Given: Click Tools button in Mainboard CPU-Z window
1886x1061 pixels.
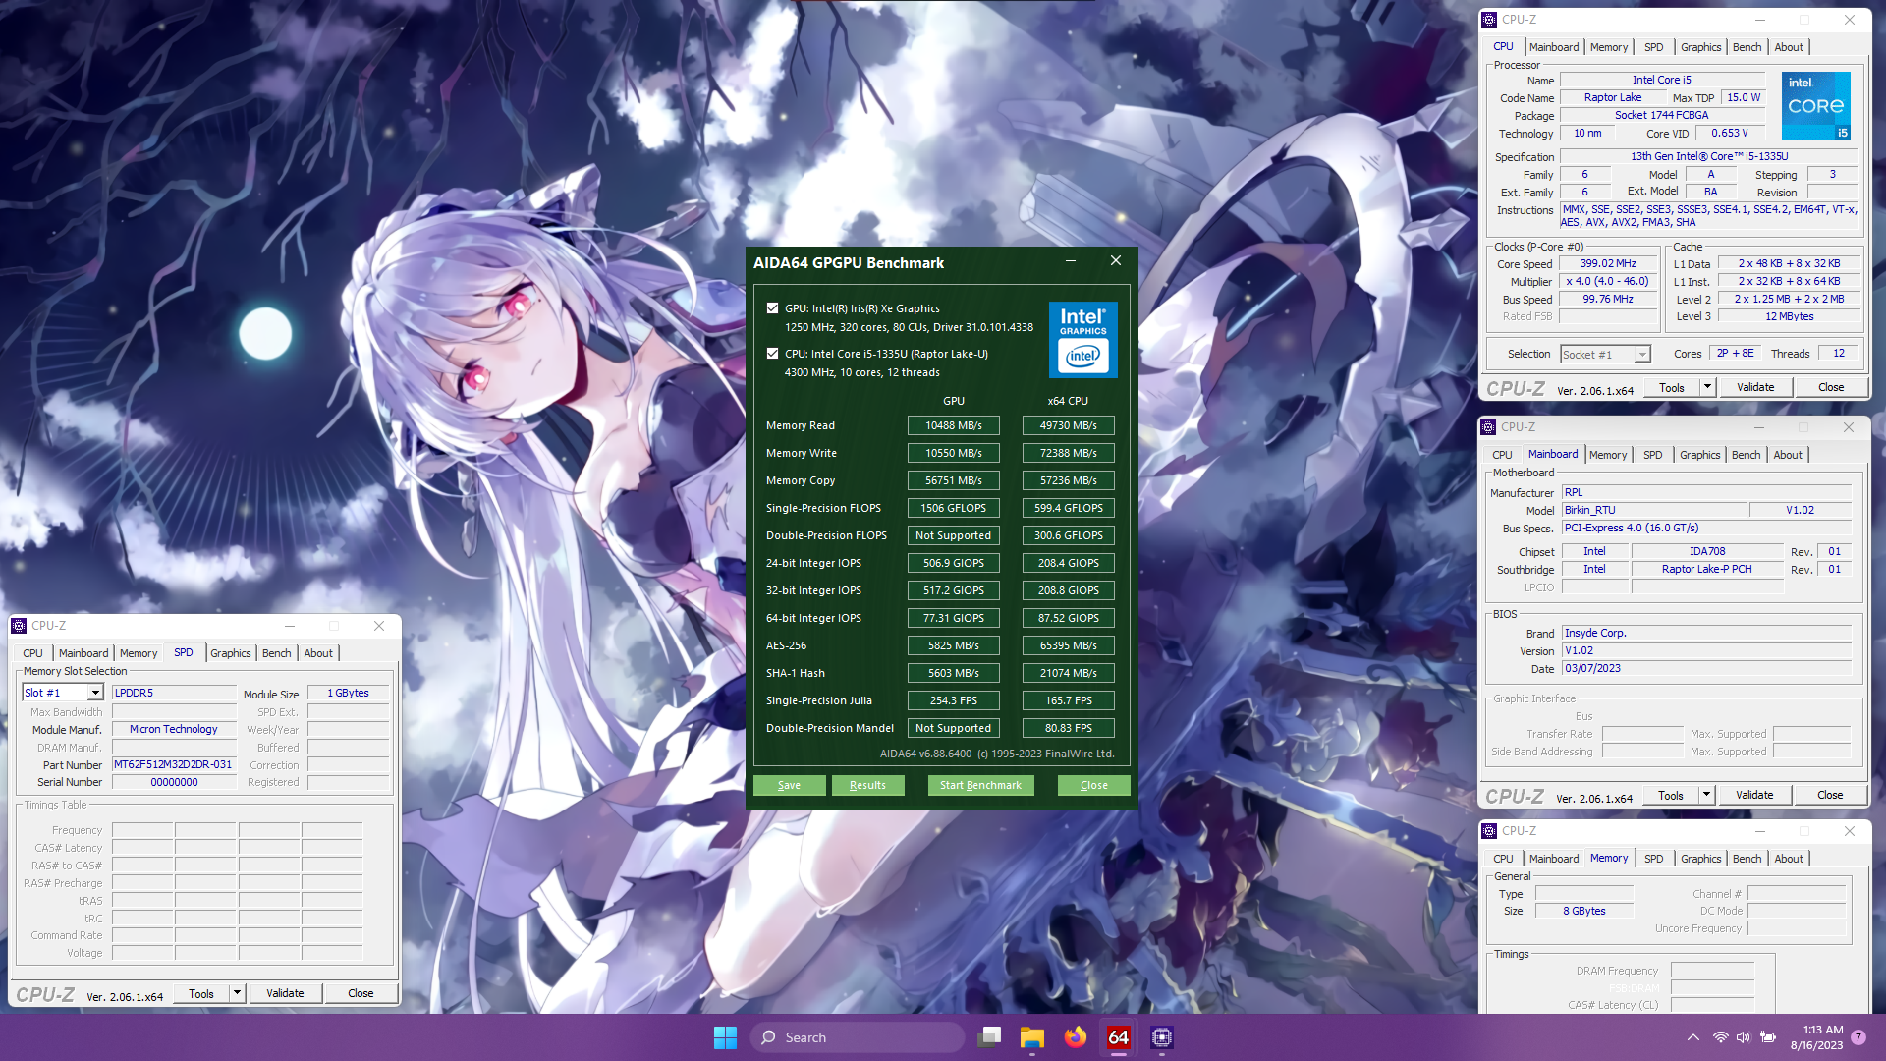Looking at the screenshot, I should (1670, 795).
